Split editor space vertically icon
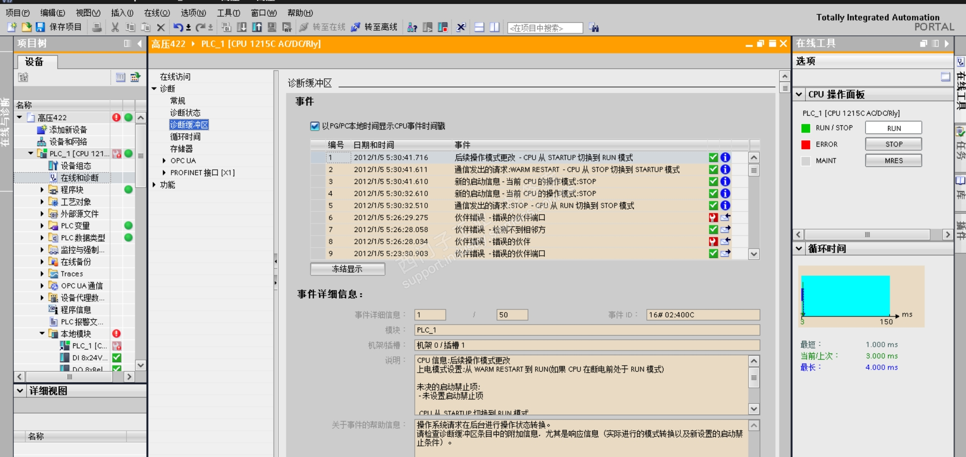The width and height of the screenshot is (966, 457). 495,27
